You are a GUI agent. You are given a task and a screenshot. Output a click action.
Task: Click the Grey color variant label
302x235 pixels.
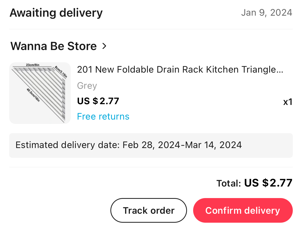(87, 86)
